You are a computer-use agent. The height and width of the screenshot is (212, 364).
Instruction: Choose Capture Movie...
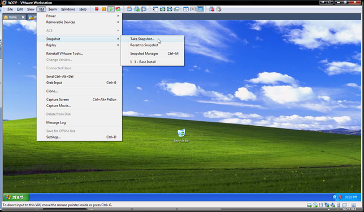[79, 105]
